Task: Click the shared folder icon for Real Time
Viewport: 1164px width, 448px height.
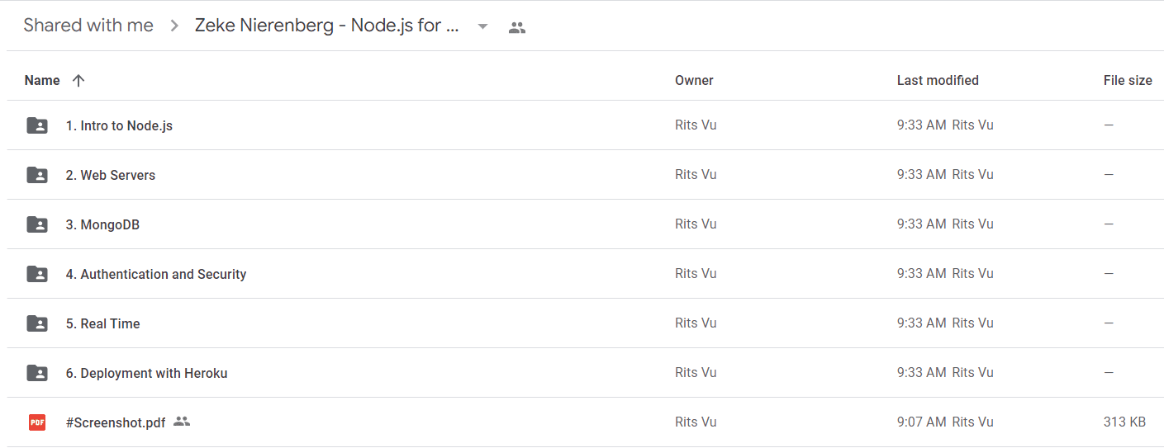Action: 37,323
